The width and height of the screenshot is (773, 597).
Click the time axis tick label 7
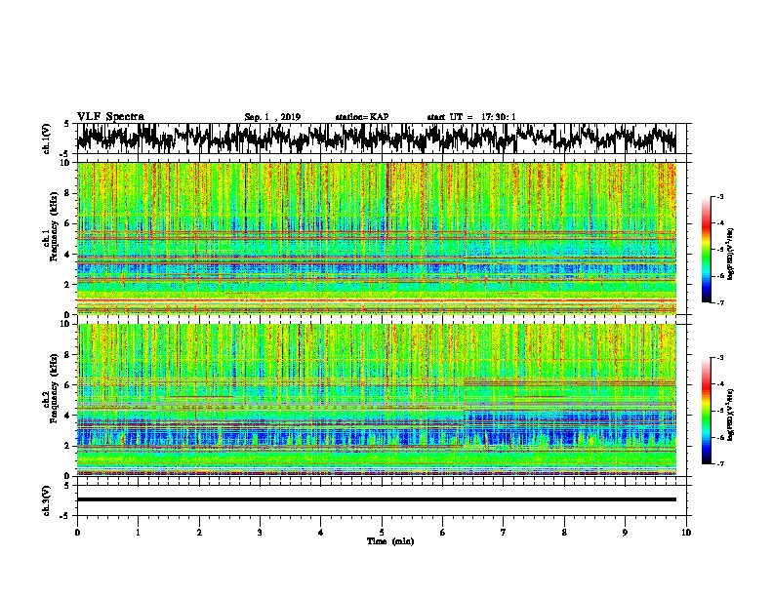pos(504,533)
